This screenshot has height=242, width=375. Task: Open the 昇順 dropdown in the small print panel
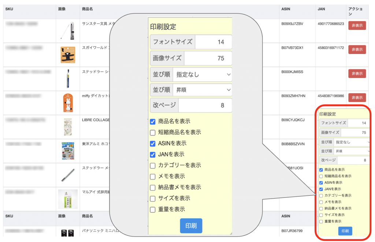click(352, 151)
